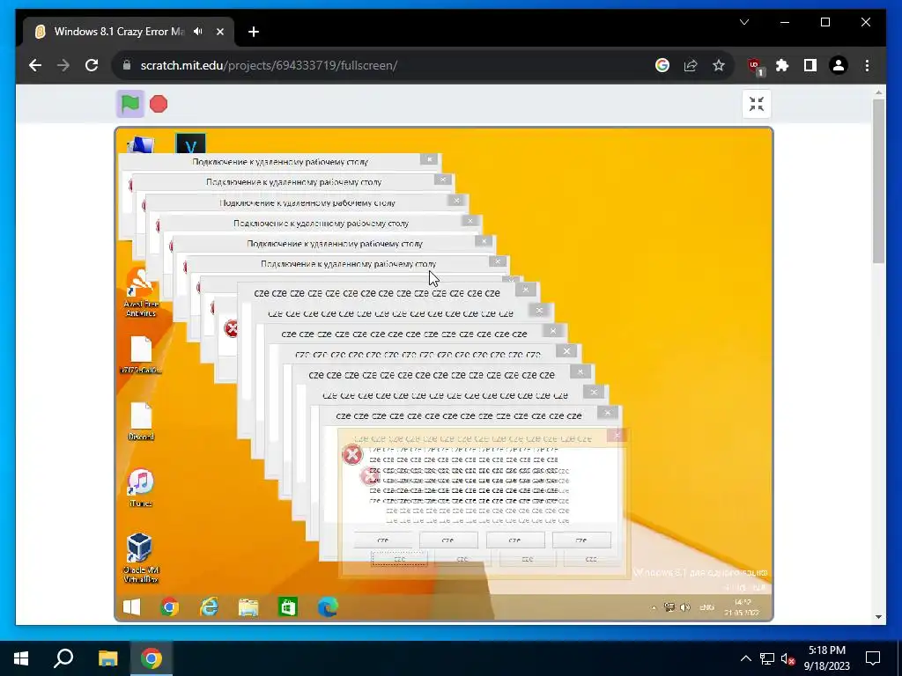
Task: Open the notification center
Action: coord(873,658)
